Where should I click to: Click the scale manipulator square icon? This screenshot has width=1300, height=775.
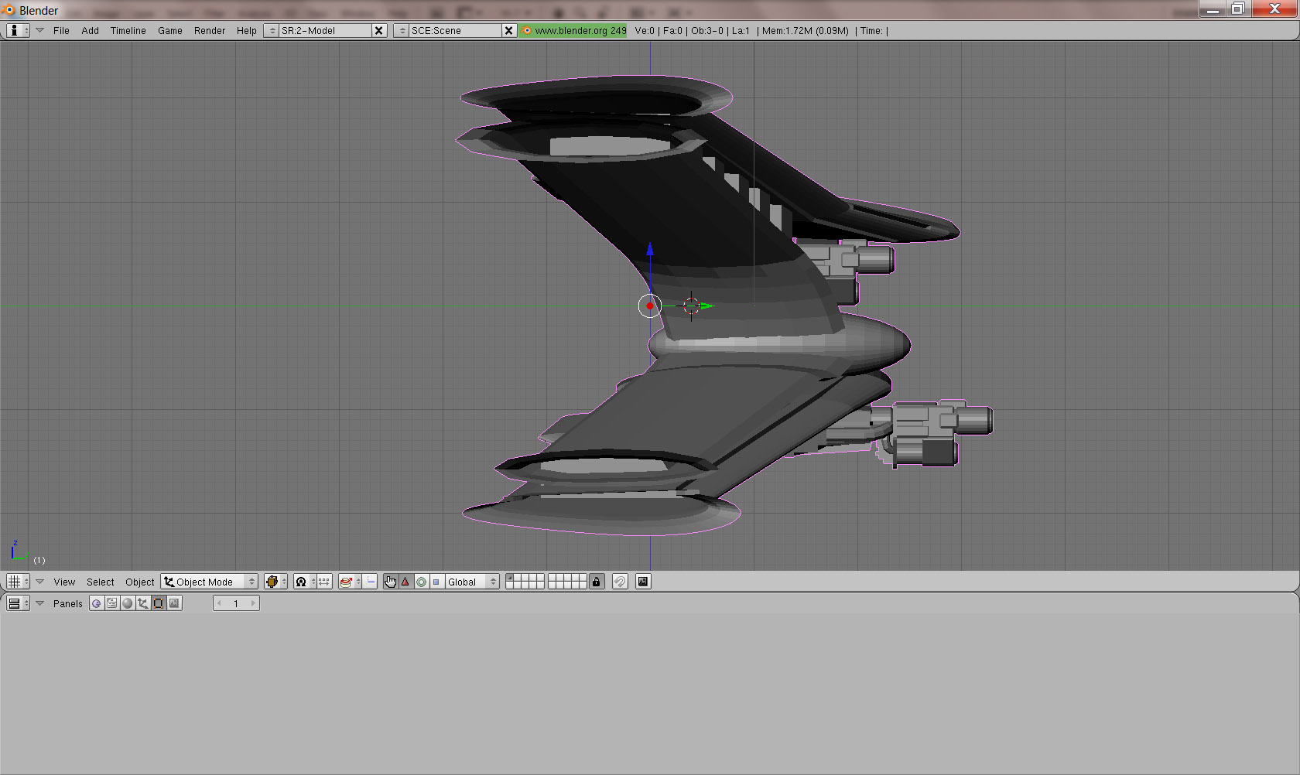tap(436, 582)
